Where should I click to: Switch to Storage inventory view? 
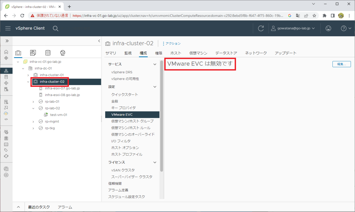48,53
